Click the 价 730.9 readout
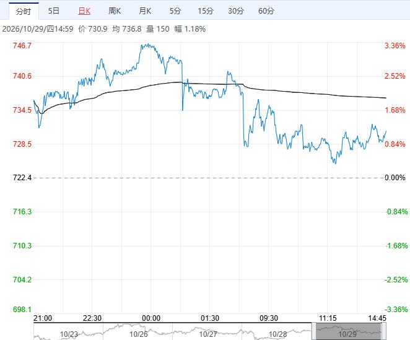This screenshot has width=410, height=340. point(93,28)
